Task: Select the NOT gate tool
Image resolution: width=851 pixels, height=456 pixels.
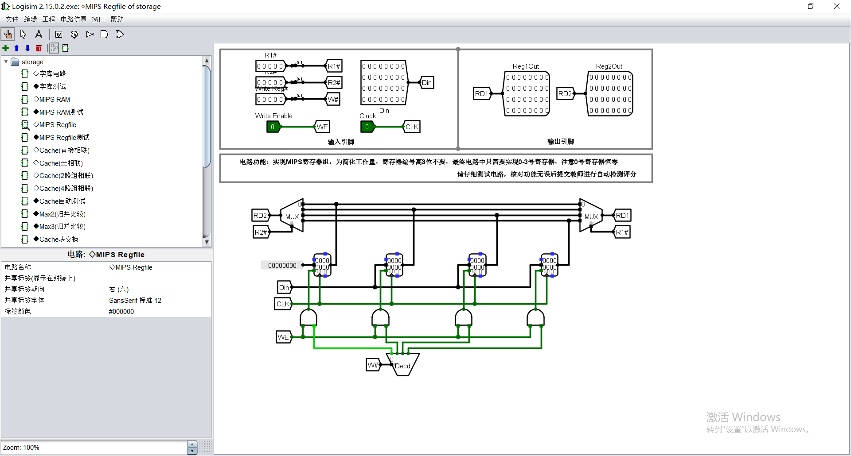Action: (90, 34)
